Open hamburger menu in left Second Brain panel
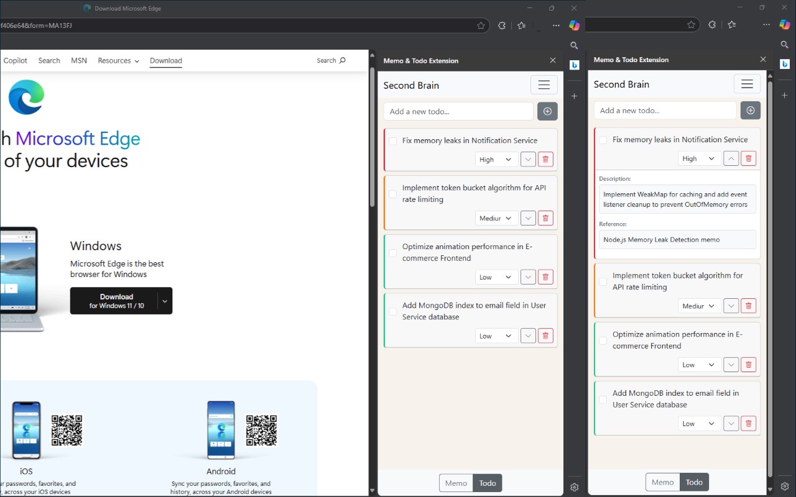Screen dimensions: 796x497 544,85
